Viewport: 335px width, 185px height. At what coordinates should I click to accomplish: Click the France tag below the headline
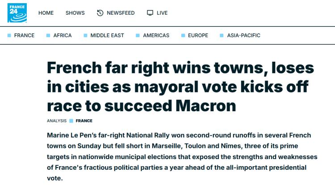[x=84, y=121]
